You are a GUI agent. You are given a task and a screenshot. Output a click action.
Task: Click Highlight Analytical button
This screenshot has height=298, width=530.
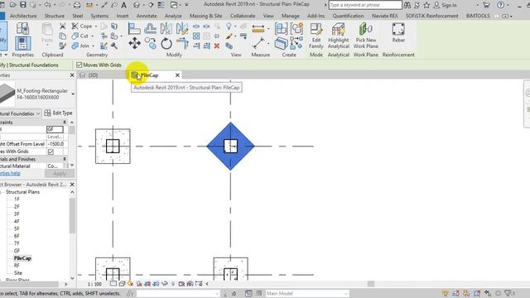339,36
